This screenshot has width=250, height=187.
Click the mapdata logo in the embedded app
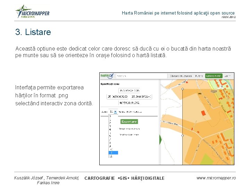pos(107,76)
